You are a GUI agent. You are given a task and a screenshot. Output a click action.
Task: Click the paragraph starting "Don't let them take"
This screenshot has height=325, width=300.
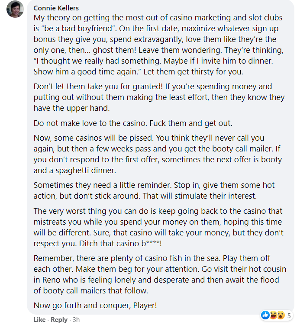158,98
